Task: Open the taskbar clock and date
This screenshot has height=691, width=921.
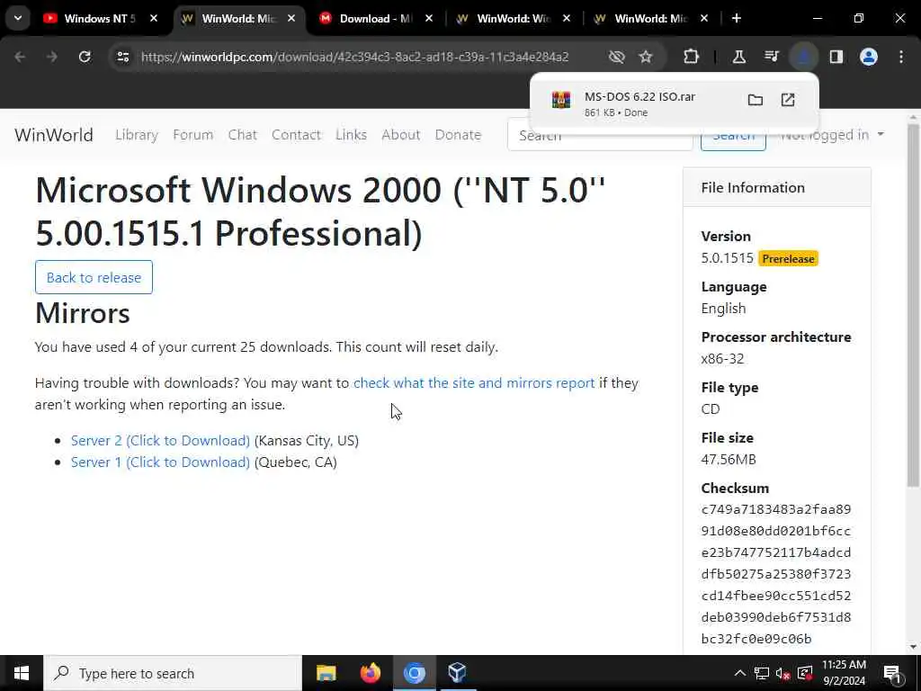Action: point(844,673)
